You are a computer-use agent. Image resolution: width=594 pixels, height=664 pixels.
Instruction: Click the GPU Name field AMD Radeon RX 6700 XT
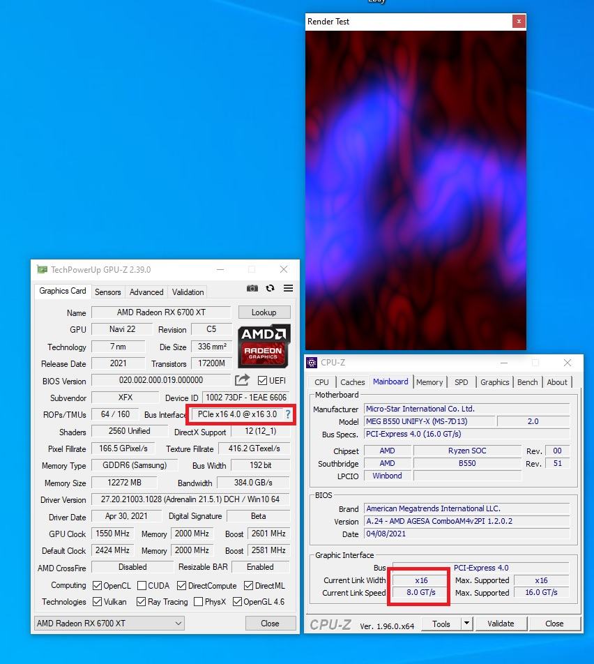tap(161, 312)
